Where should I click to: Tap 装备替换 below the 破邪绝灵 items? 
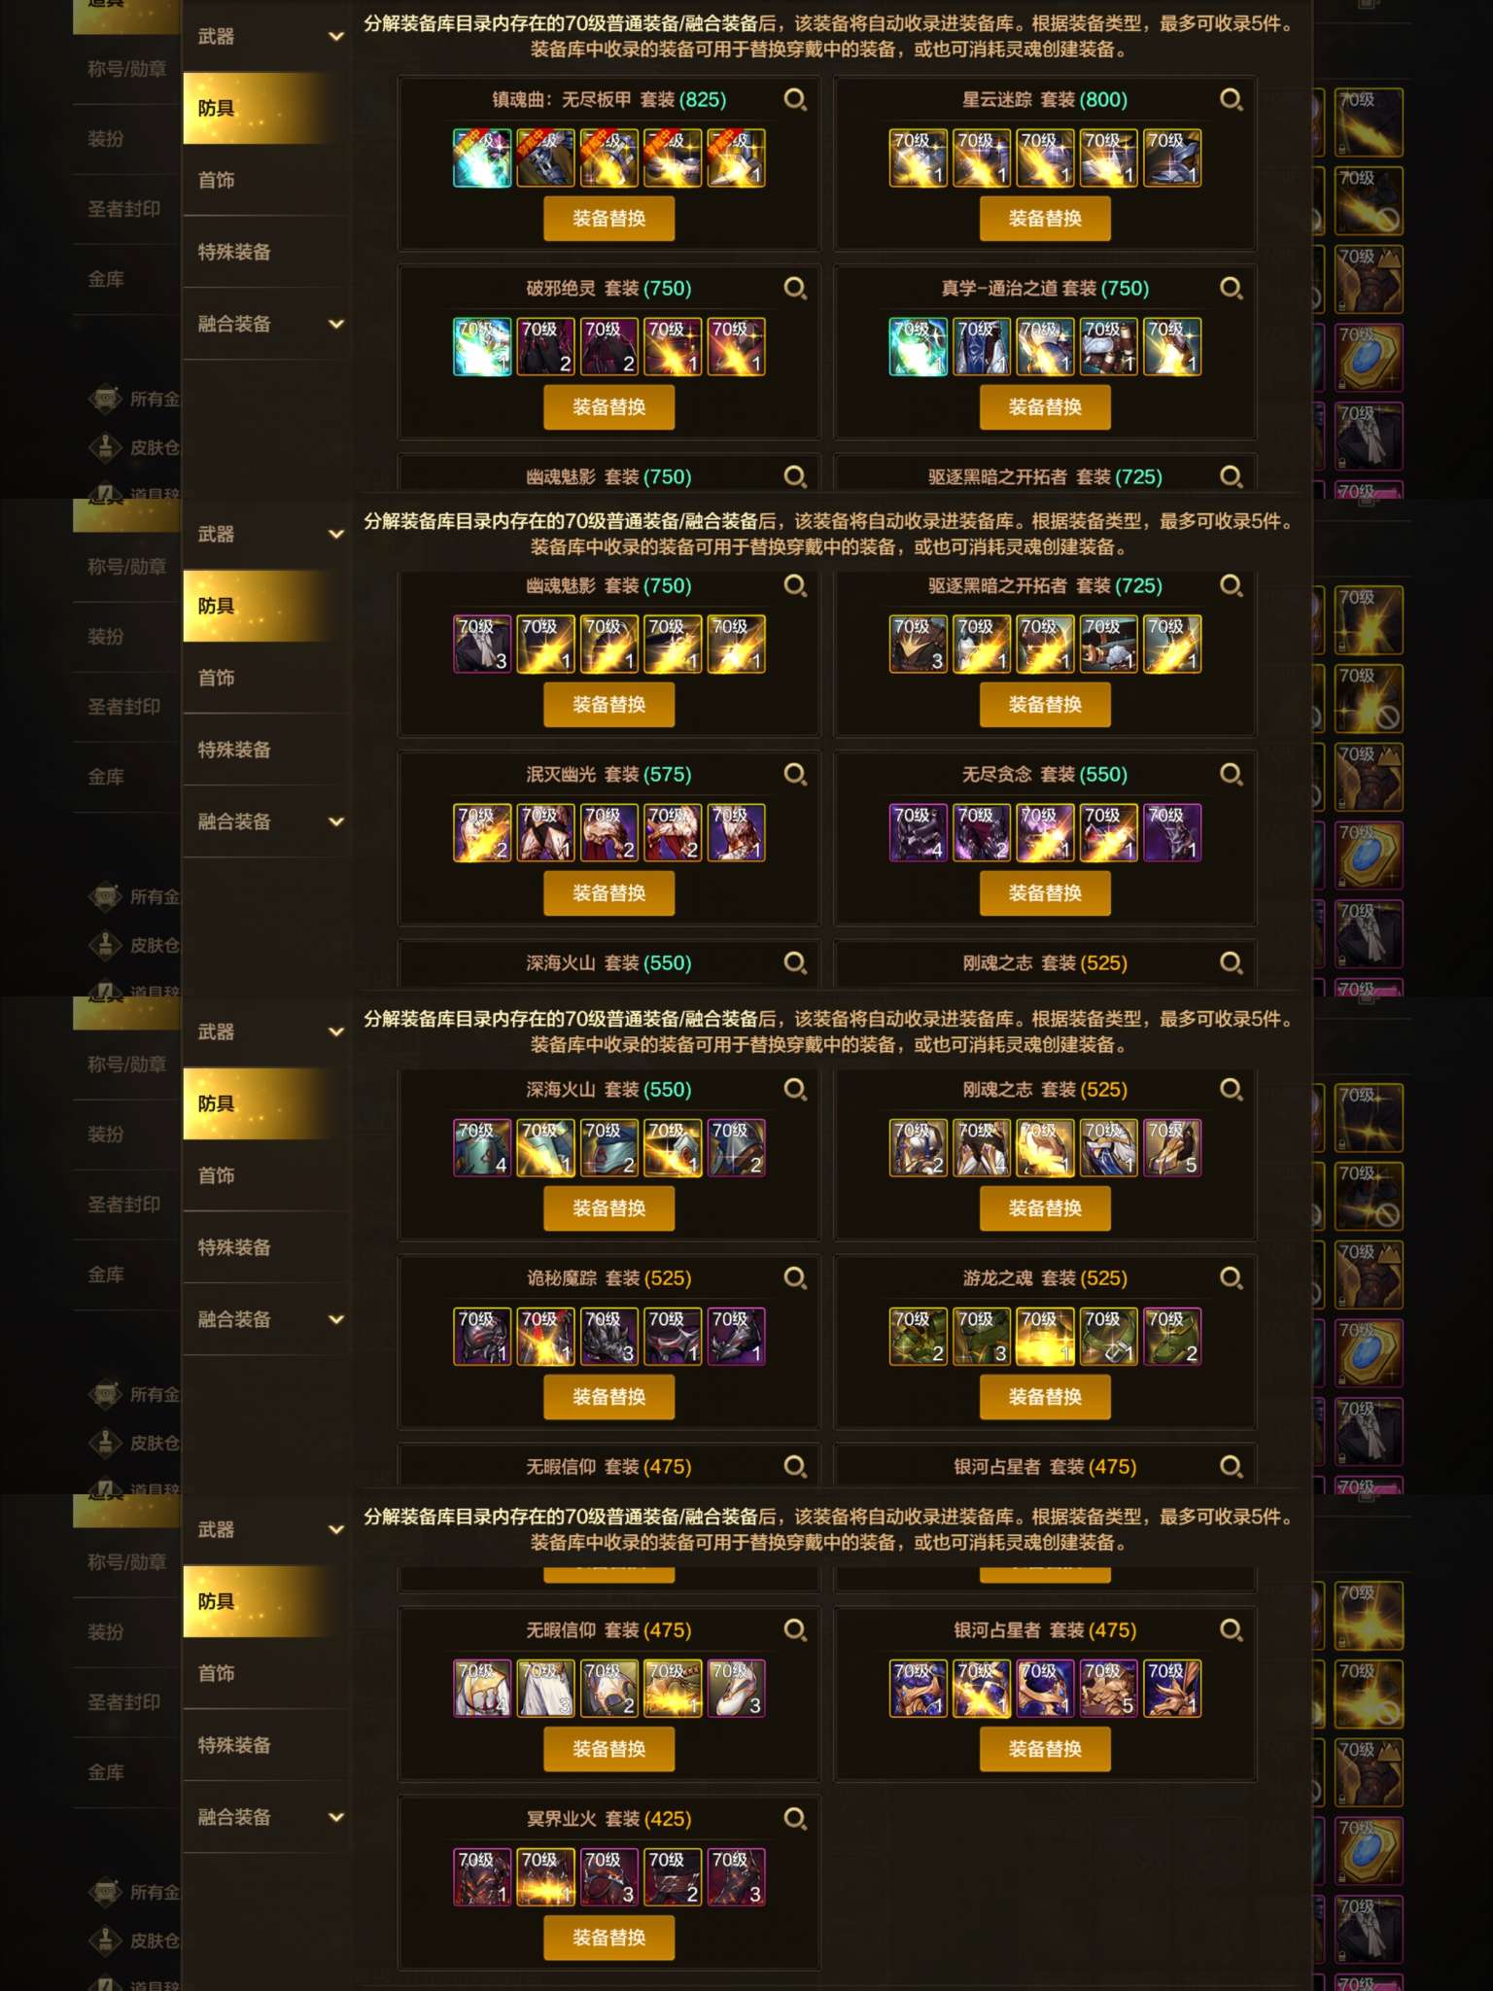(608, 407)
